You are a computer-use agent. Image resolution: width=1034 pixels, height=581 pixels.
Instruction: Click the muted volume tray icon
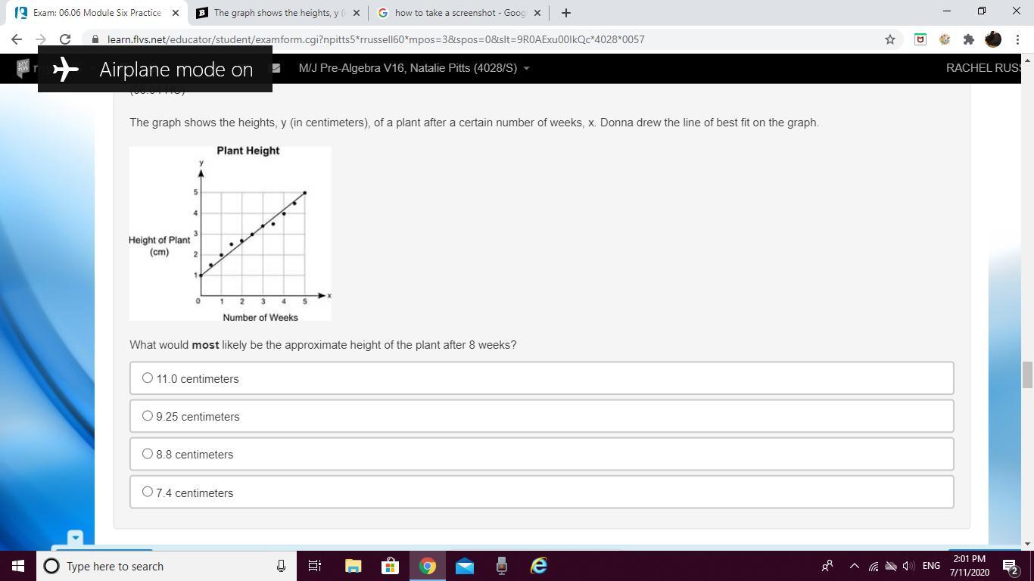[x=908, y=566]
